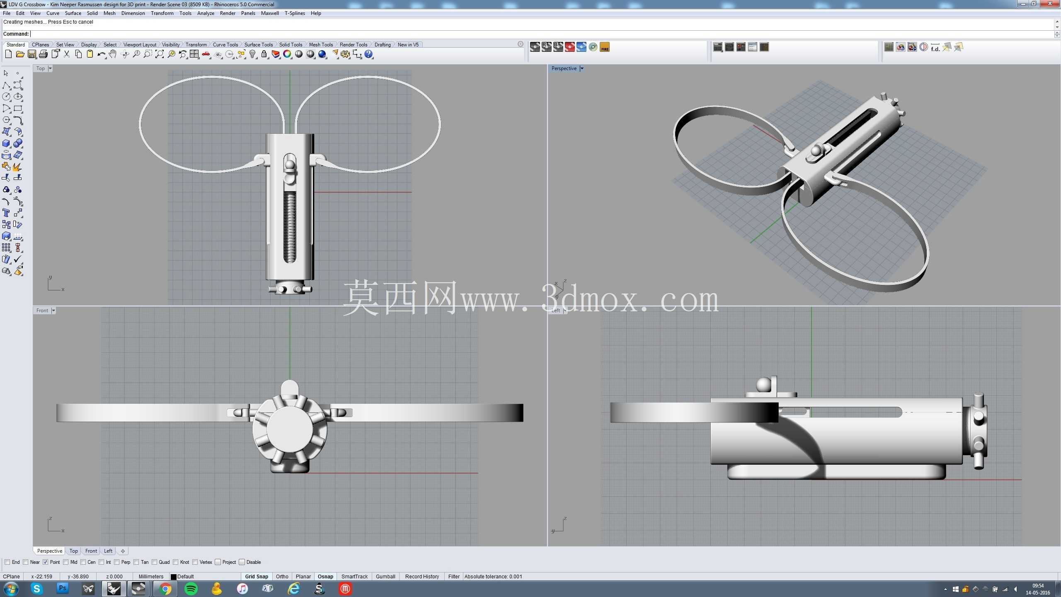Viewport: 1061px width, 597px height.
Task: Click the Box solid tool in sidebar
Action: tap(6, 143)
